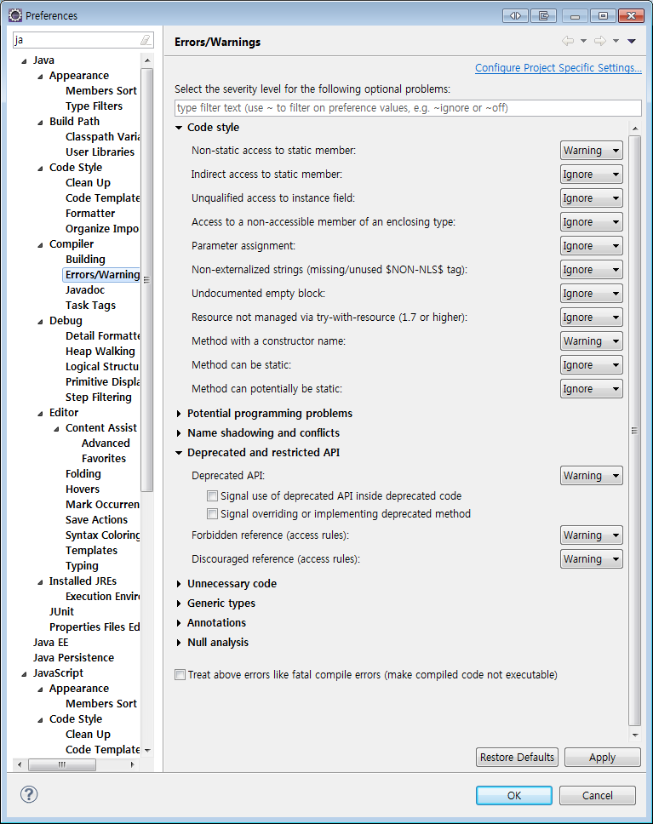Image resolution: width=653 pixels, height=824 pixels.
Task: Open Method can potentially be static dropdown
Action: coord(592,389)
